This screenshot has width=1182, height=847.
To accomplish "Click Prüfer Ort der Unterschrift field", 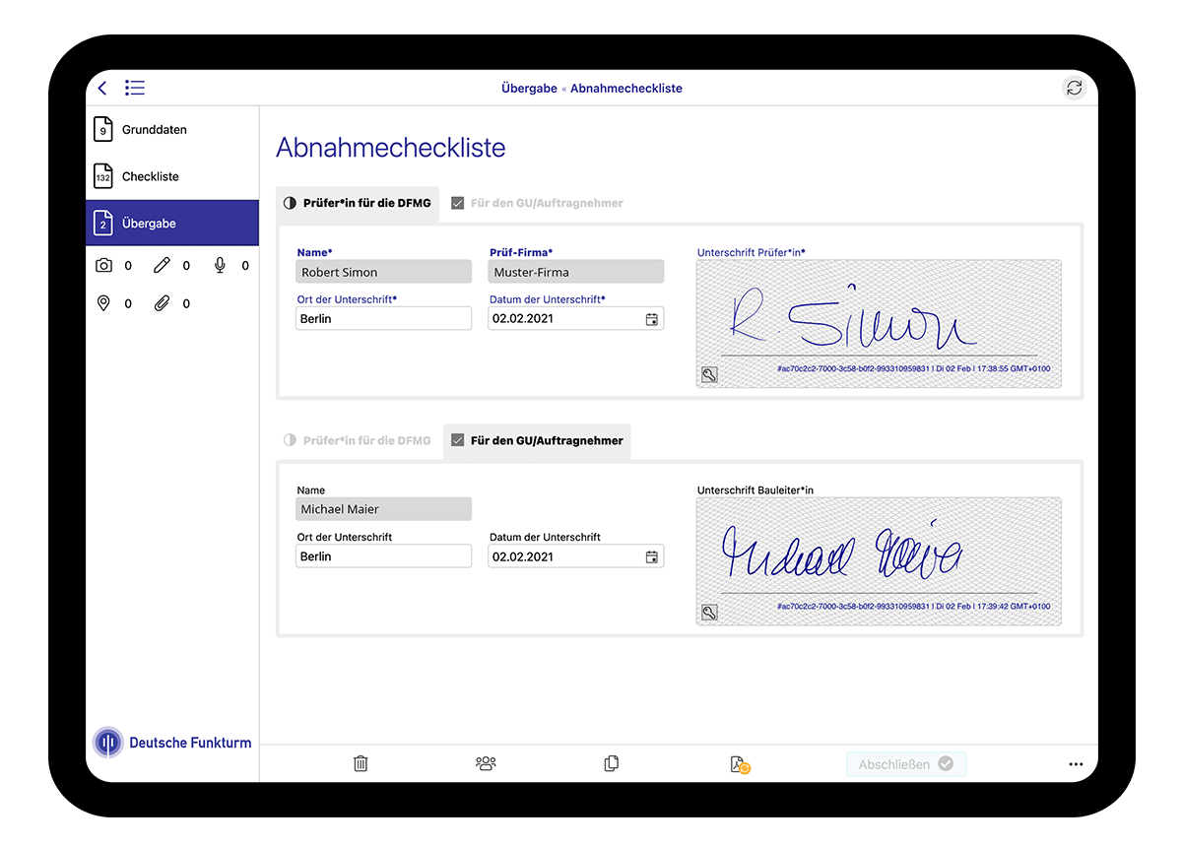I will (383, 319).
